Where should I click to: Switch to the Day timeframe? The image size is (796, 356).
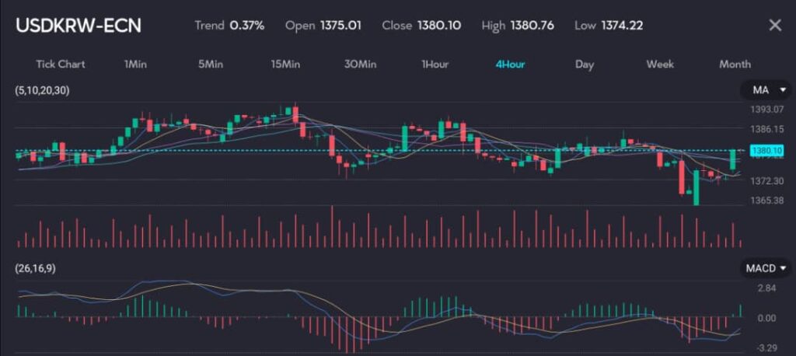coord(585,64)
